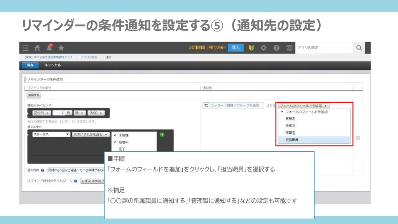Open the favorites star icon
The image size is (398, 224).
[61, 48]
